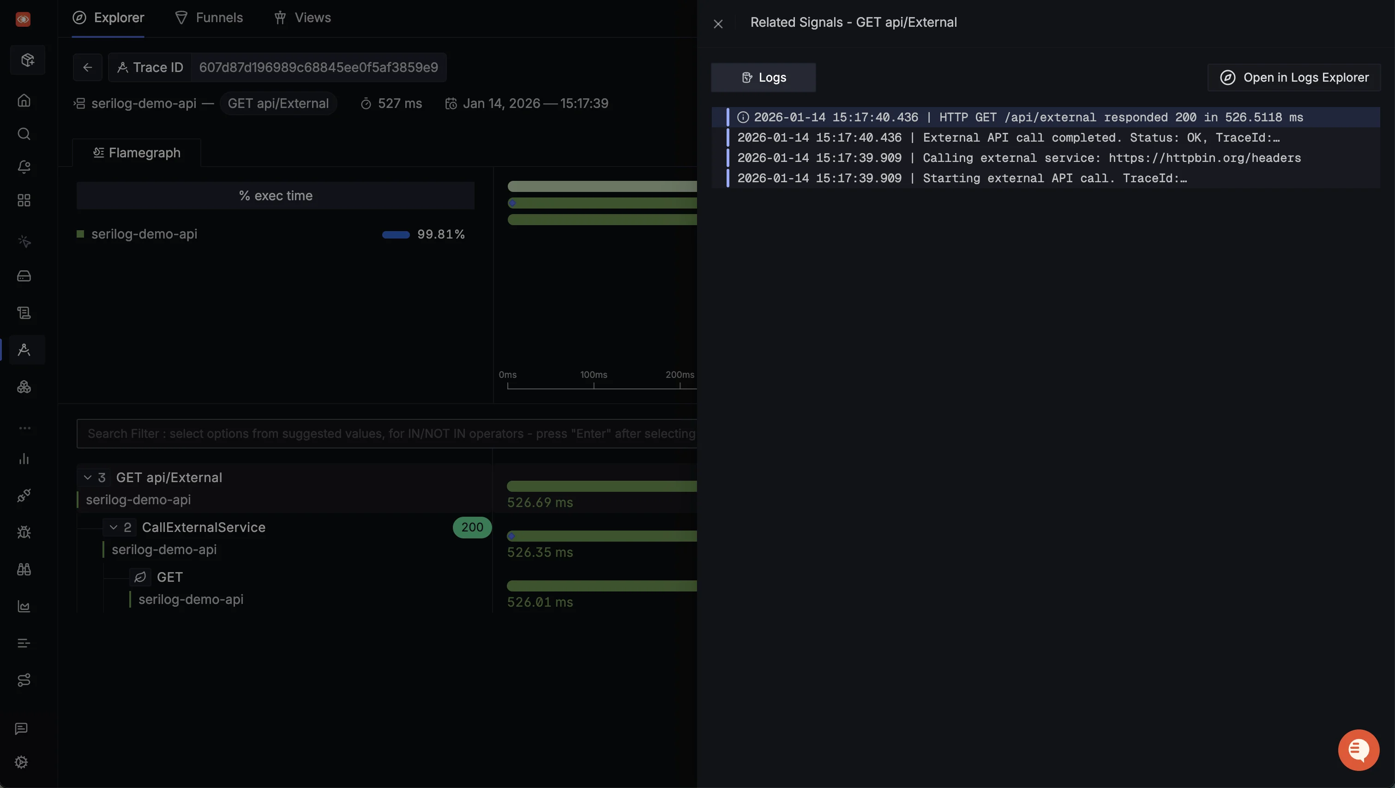Collapse the CallExternalService span row
The image size is (1395, 788).
114,527
